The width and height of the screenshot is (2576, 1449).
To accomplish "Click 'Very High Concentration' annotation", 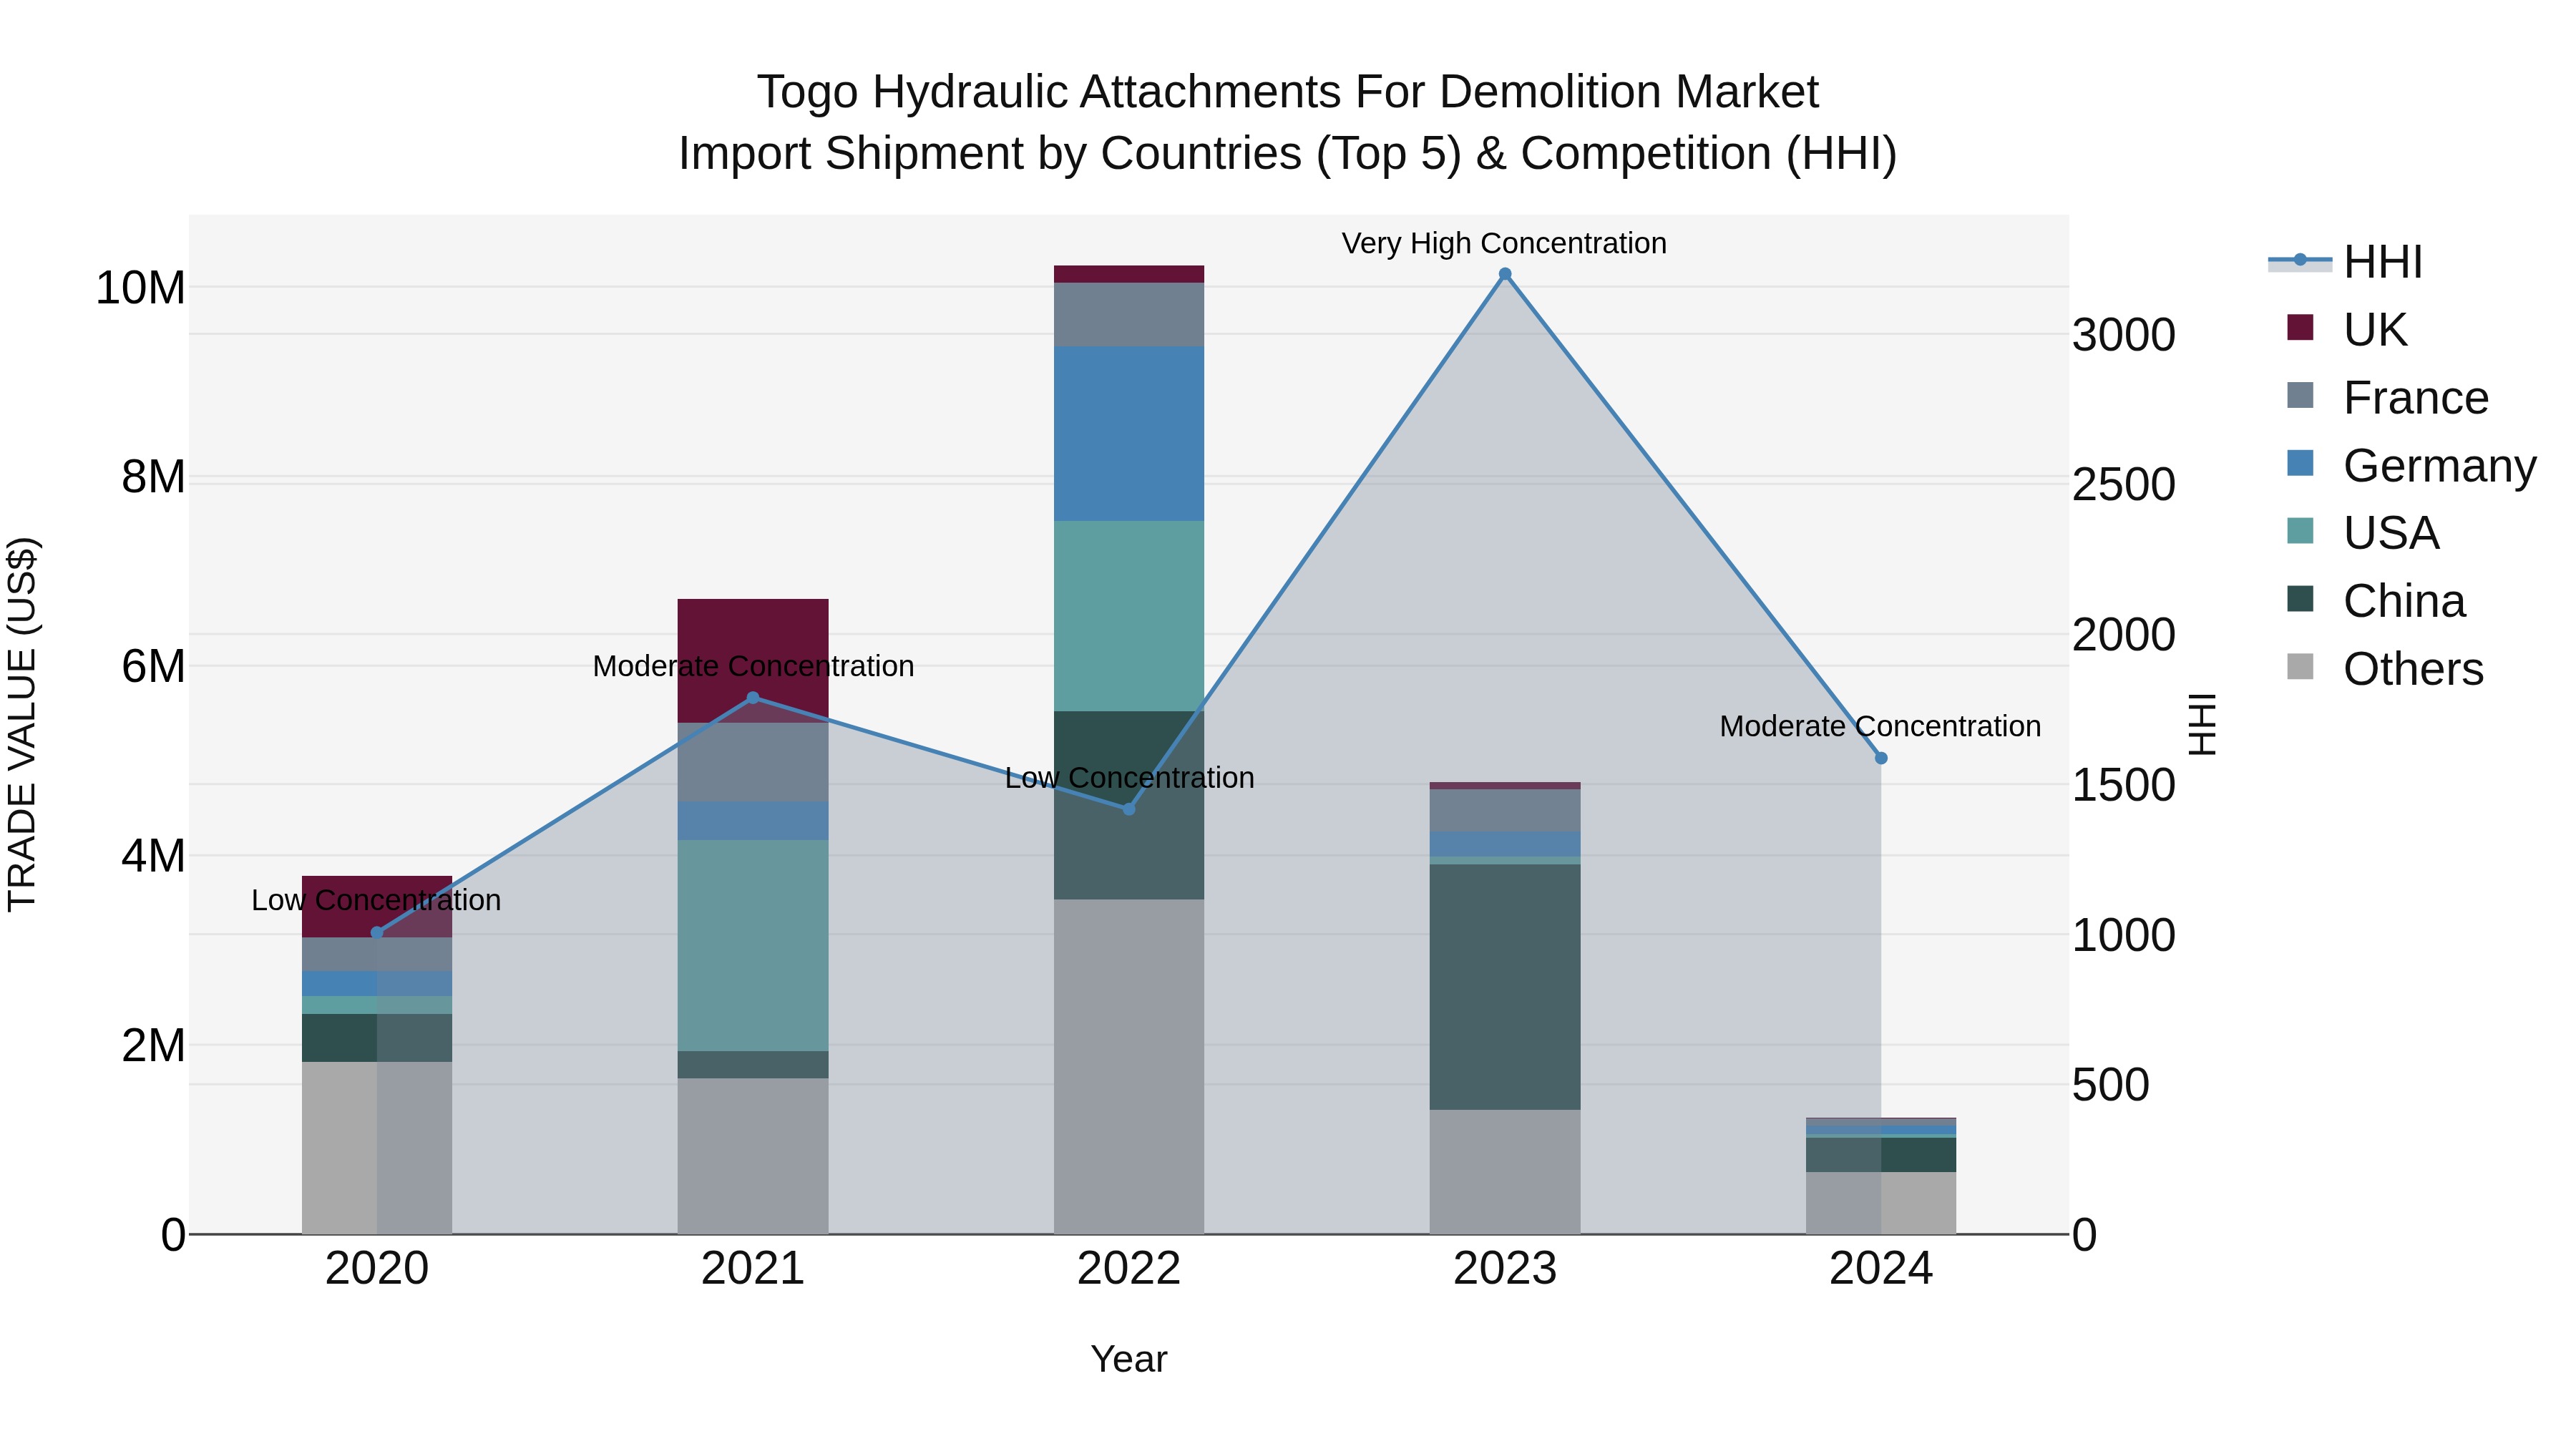I will [1504, 243].
